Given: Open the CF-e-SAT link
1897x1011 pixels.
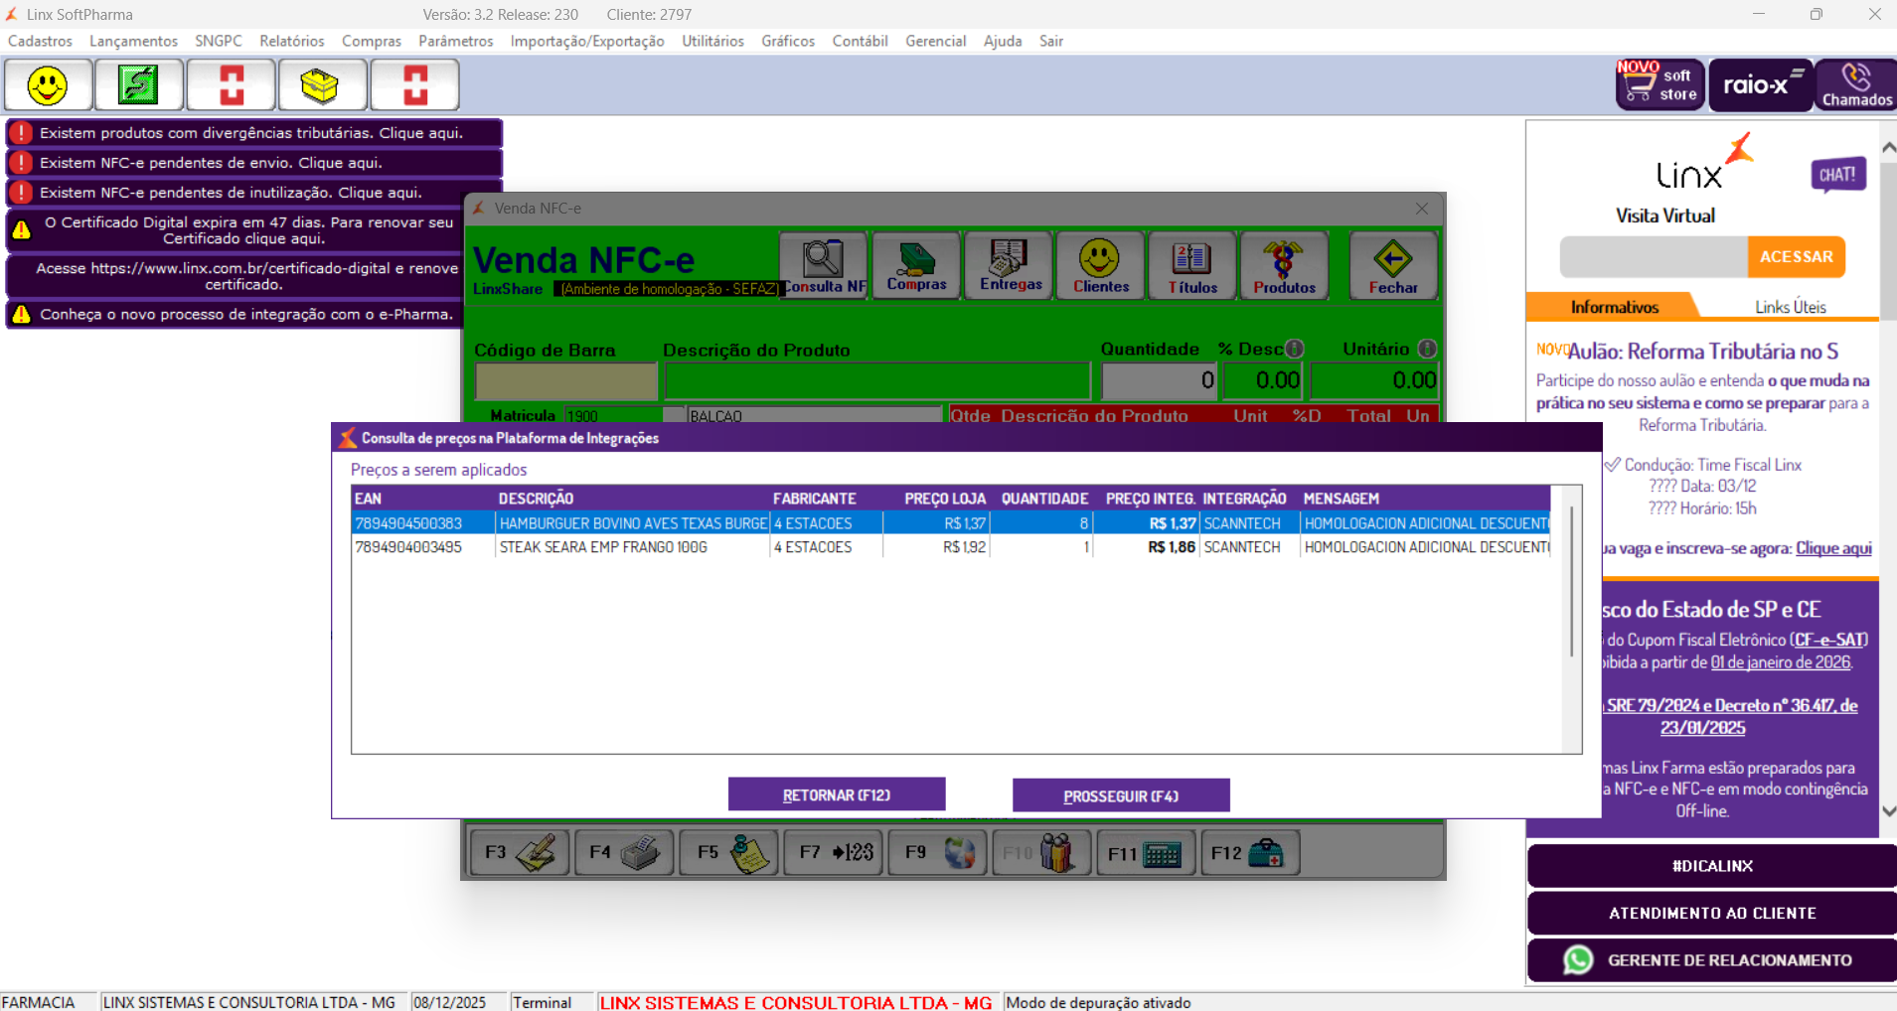Looking at the screenshot, I should point(1830,640).
